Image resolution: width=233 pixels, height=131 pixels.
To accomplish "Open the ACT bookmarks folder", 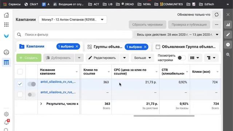I will pos(94,4).
